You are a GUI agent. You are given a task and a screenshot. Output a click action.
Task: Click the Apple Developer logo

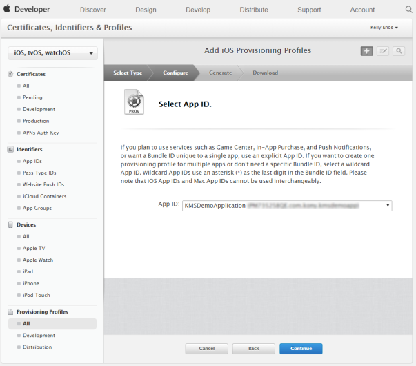[x=26, y=9]
